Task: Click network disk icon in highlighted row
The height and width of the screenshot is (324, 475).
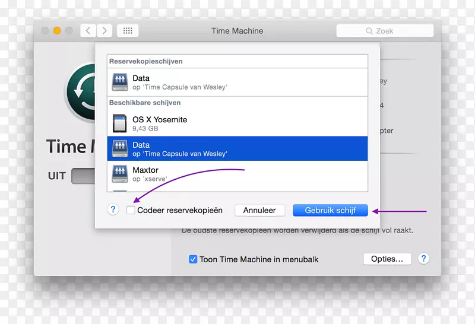Action: [x=120, y=148]
